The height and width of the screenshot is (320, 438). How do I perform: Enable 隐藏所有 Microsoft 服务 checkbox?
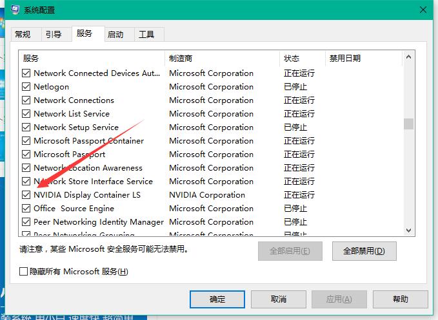tap(24, 272)
